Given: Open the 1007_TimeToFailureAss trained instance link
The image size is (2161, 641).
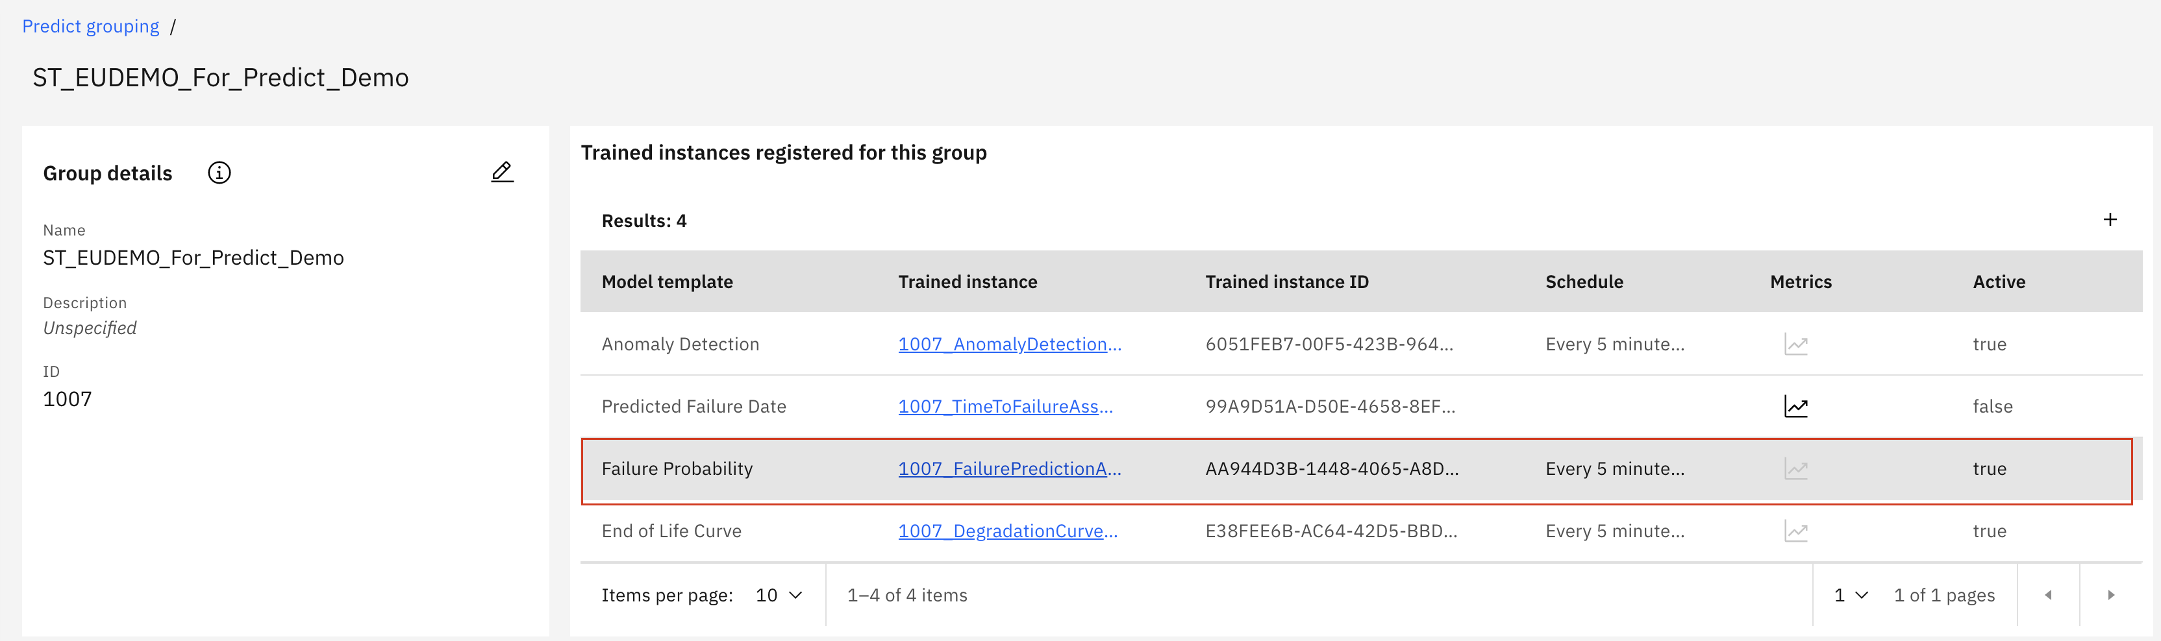Looking at the screenshot, I should 1005,406.
